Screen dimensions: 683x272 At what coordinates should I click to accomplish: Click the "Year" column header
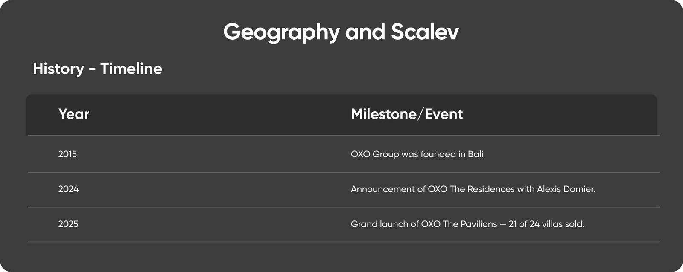pyautogui.click(x=73, y=114)
